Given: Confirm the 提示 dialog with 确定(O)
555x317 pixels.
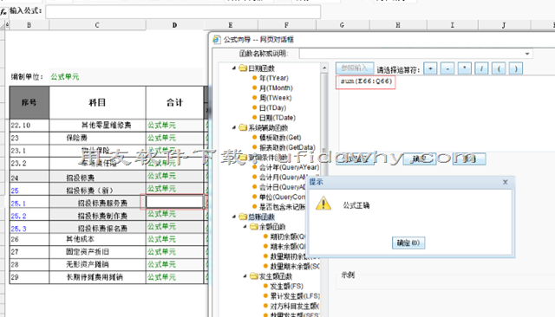Looking at the screenshot, I should [408, 243].
